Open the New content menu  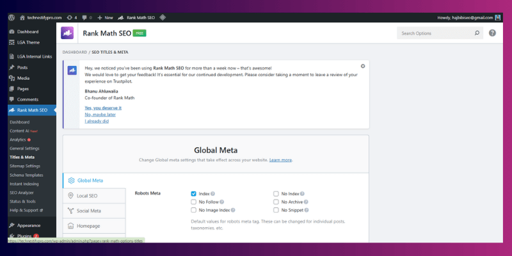click(105, 18)
